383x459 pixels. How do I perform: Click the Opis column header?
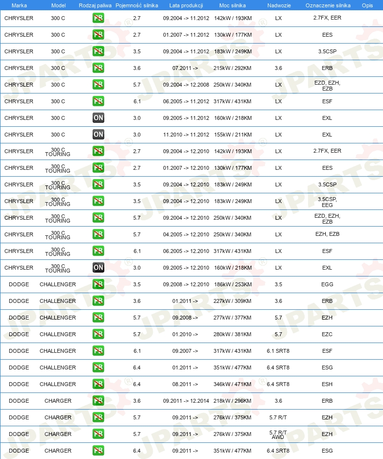tap(367, 5)
